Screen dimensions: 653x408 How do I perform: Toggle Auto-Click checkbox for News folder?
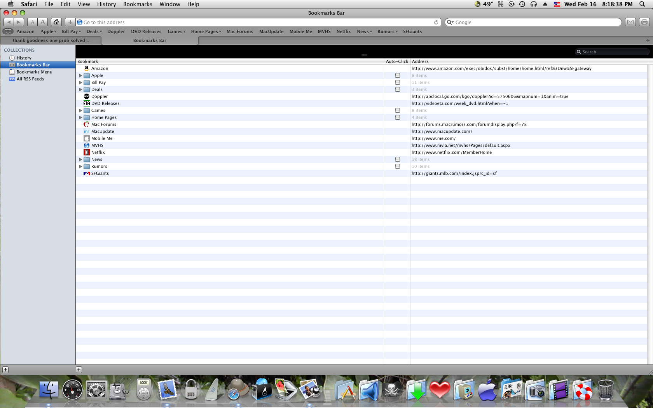398,159
